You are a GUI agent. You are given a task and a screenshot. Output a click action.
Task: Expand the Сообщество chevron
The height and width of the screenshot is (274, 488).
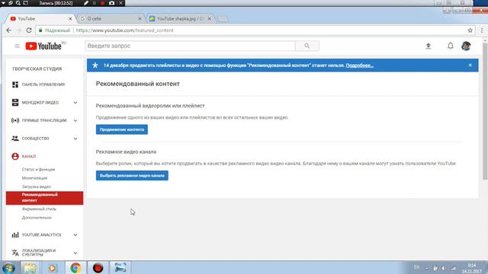point(75,139)
